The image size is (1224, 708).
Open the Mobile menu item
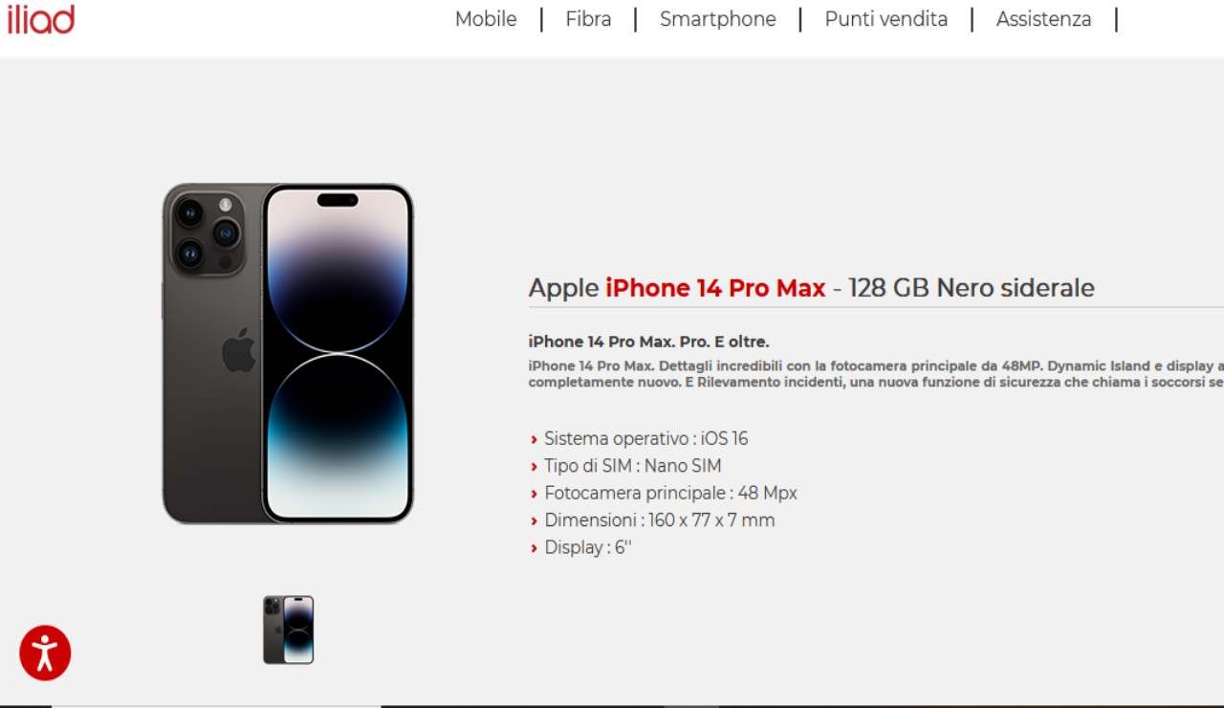click(486, 19)
